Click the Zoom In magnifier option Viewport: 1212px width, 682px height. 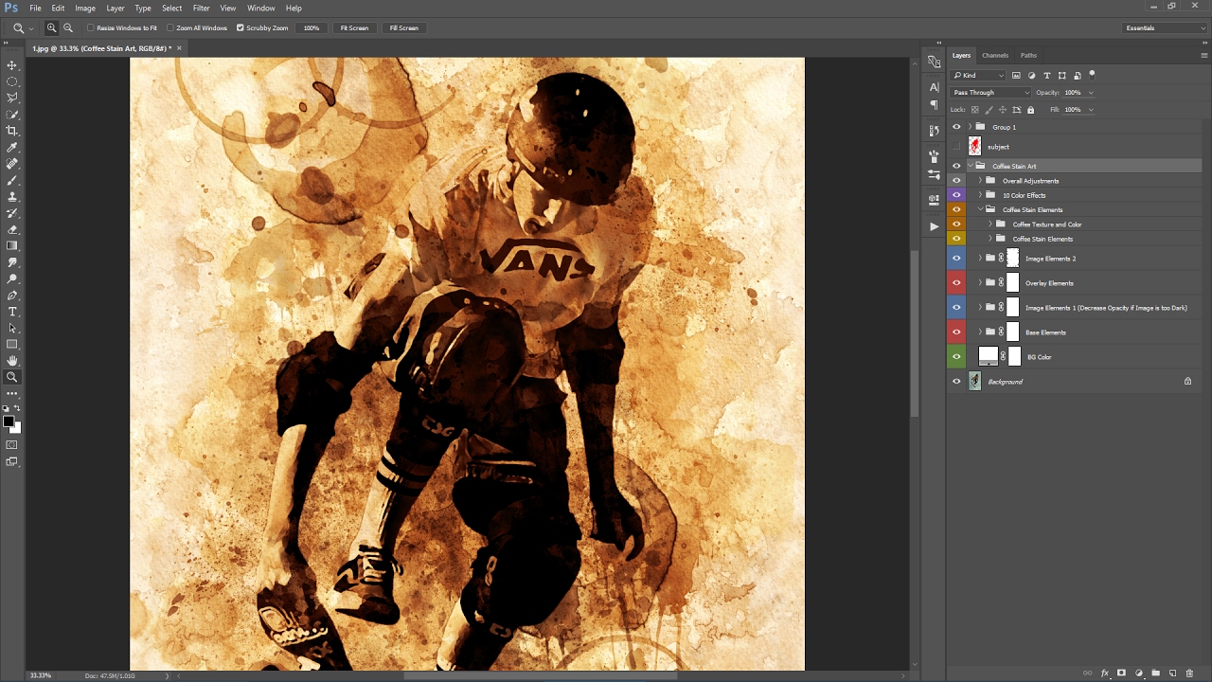click(52, 28)
